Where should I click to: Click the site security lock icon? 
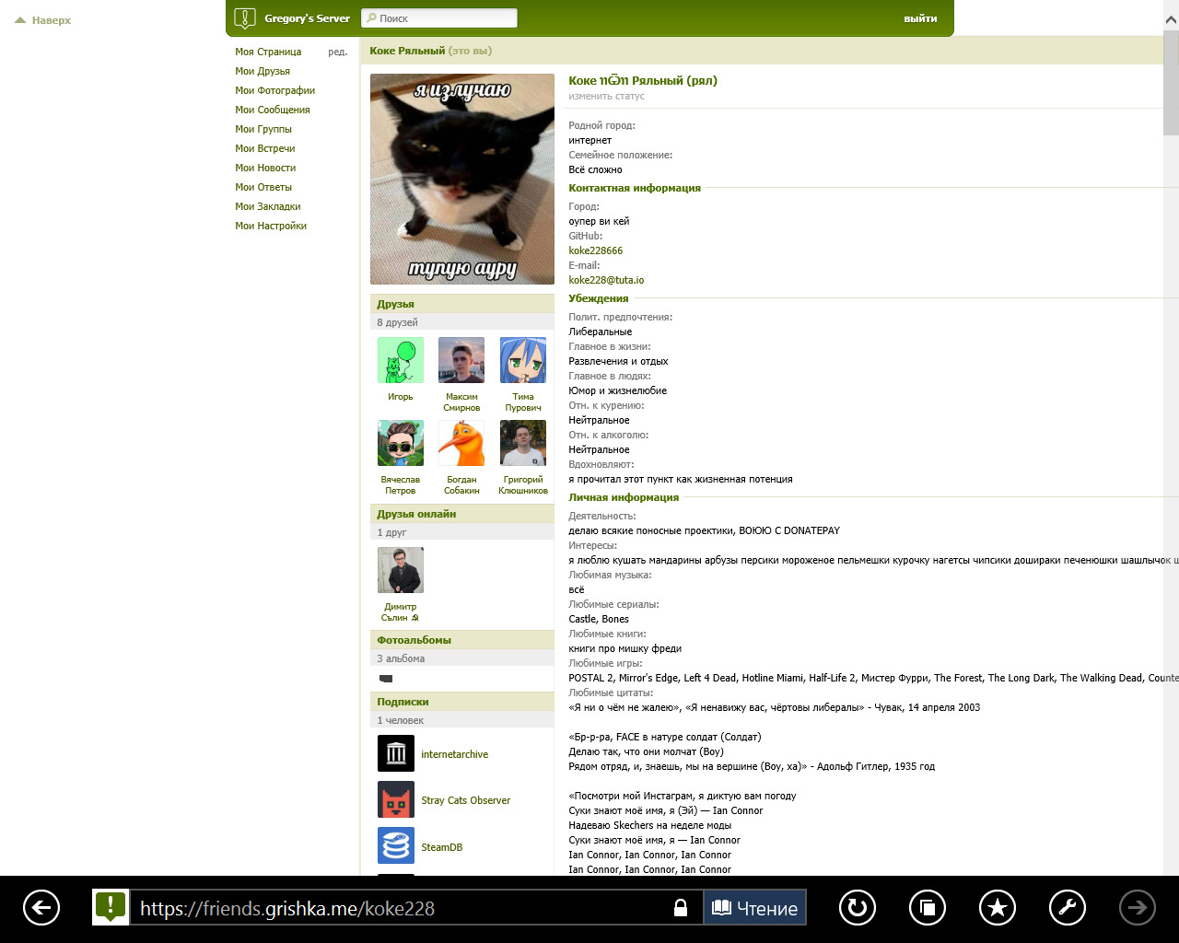[x=681, y=908]
